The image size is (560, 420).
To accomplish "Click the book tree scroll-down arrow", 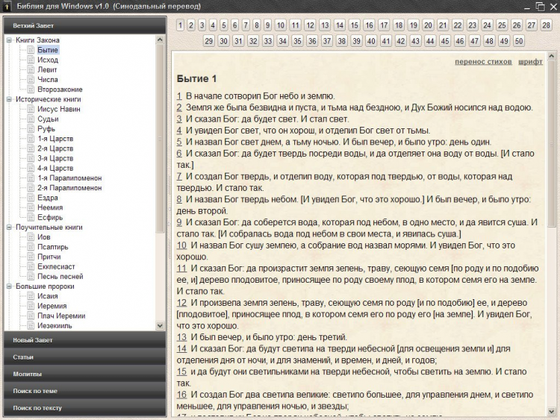I will (x=160, y=325).
